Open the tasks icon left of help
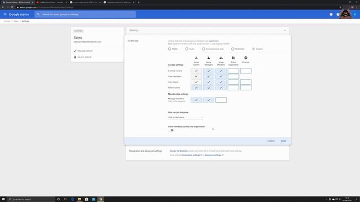360x202 pixels. (x=331, y=15)
